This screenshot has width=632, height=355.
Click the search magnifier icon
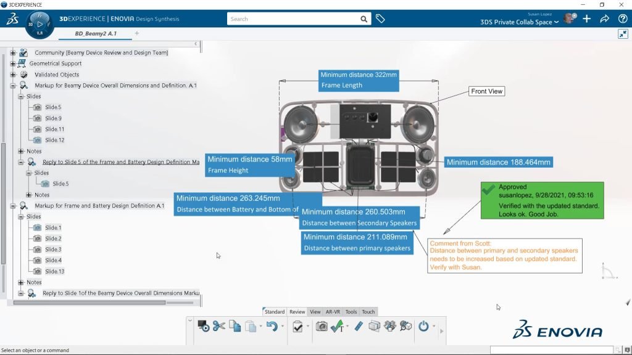coord(364,19)
